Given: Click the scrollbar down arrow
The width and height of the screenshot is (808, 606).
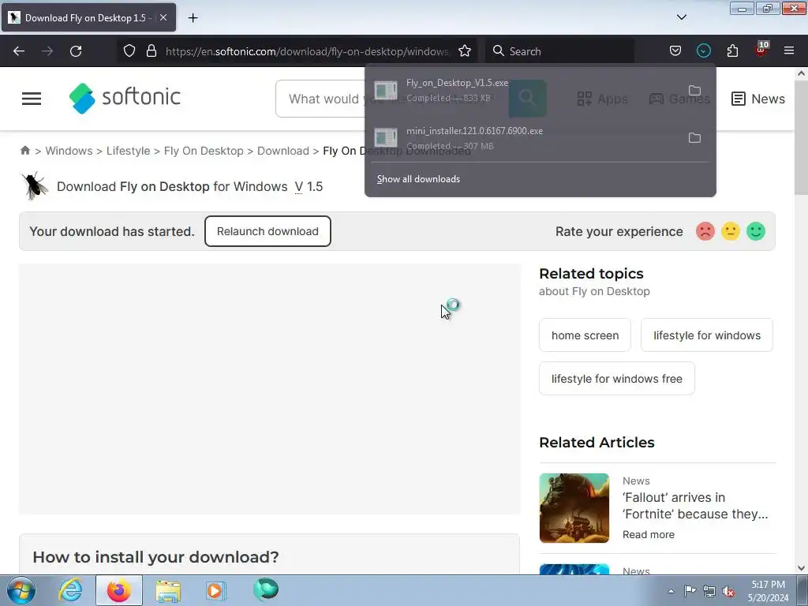Looking at the screenshot, I should click(x=801, y=568).
